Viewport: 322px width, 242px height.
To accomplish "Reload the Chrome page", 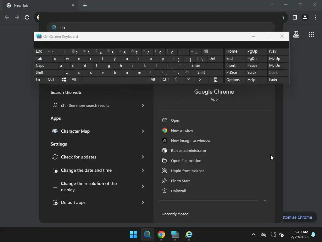I will [27, 17].
